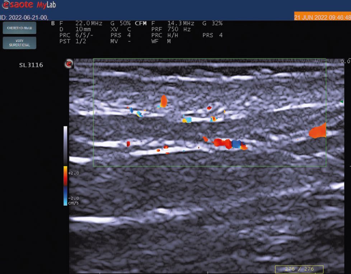Click the orange date and time display
This screenshot has width=351, height=274.
322,17
